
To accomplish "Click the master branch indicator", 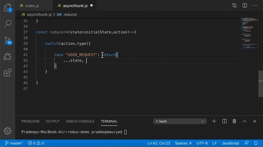I will tap(14, 143).
